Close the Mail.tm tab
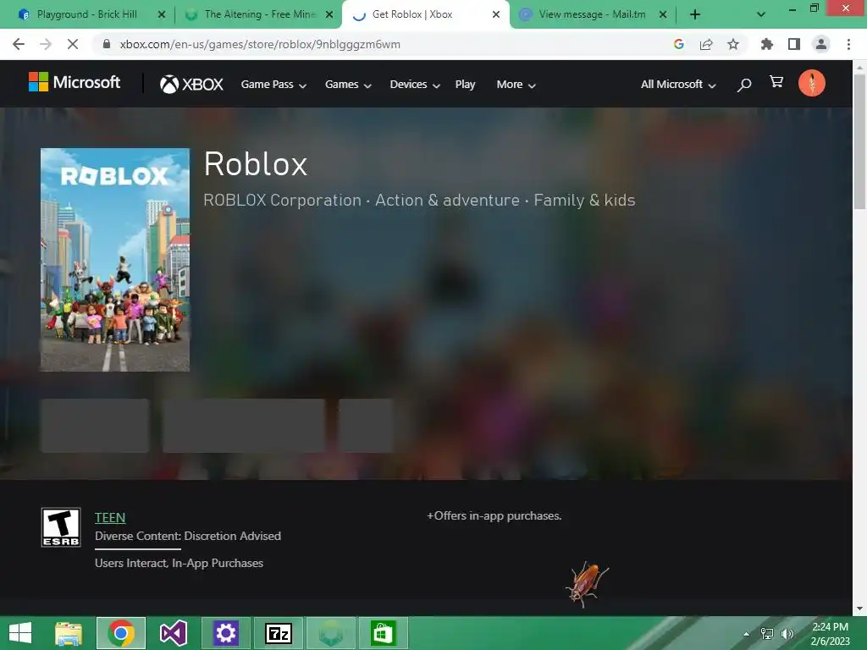Viewport: 867px width, 650px height. pos(663,15)
